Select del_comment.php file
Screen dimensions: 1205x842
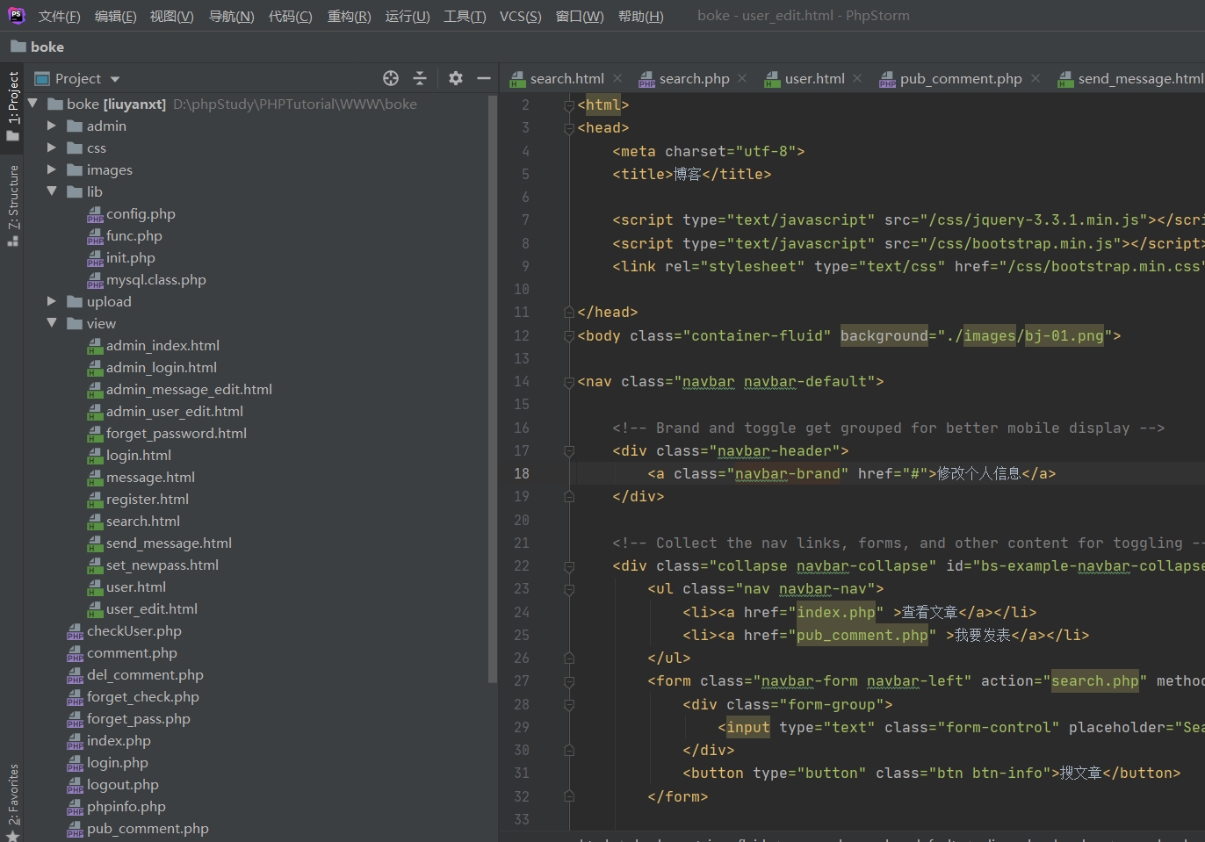coord(145,674)
